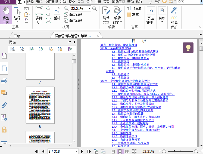Open the Comments panel icon in sidebar

pyautogui.click(x=4, y=93)
